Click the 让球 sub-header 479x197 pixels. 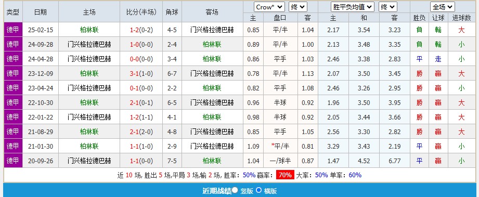[x=438, y=18]
